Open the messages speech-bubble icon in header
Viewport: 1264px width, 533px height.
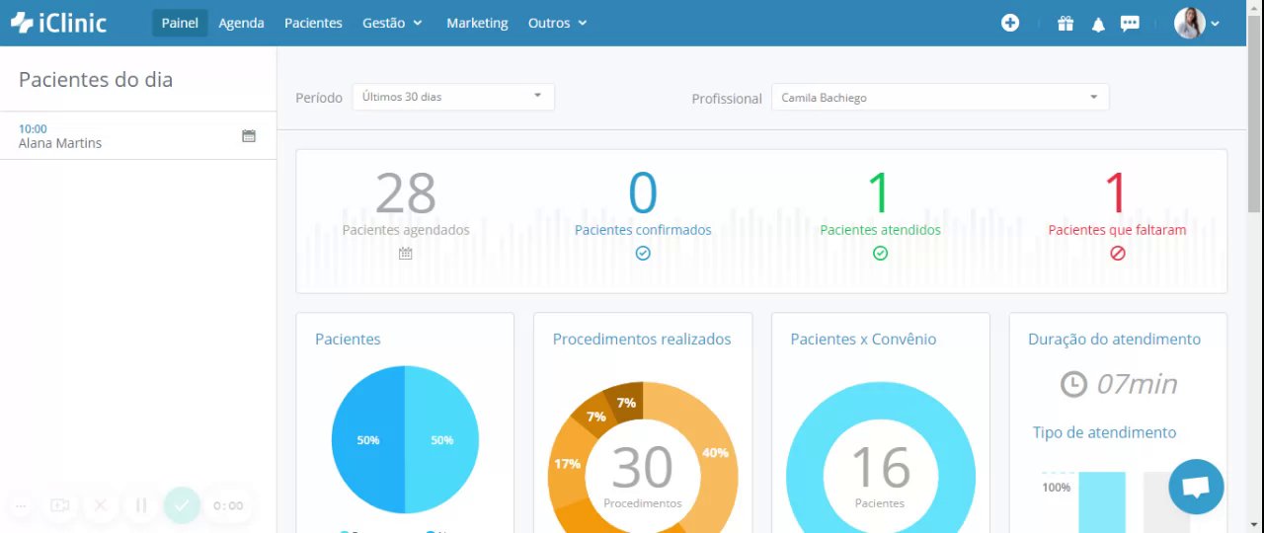[x=1130, y=24]
